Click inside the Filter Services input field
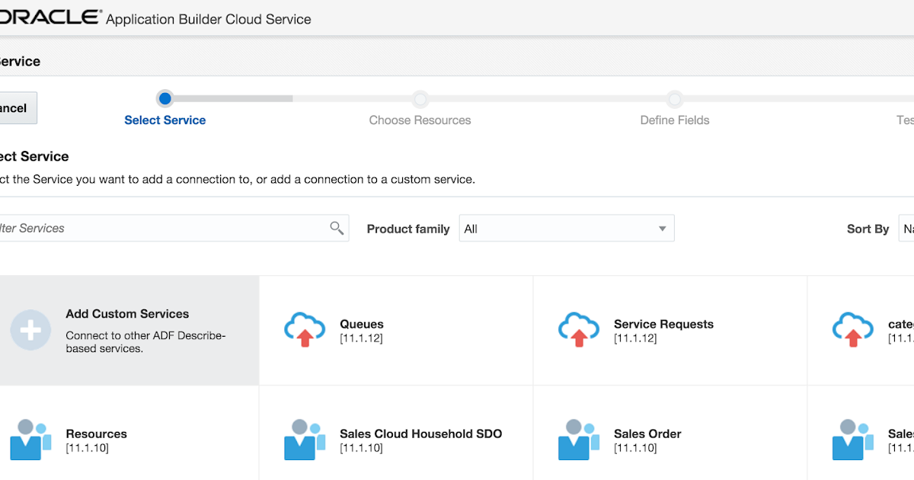Screen dimensions: 914x480 pyautogui.click(x=152, y=228)
